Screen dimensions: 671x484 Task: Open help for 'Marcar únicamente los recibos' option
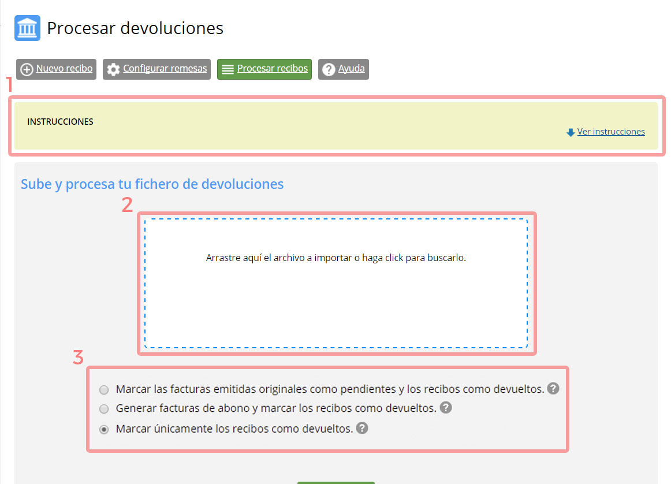tap(362, 428)
